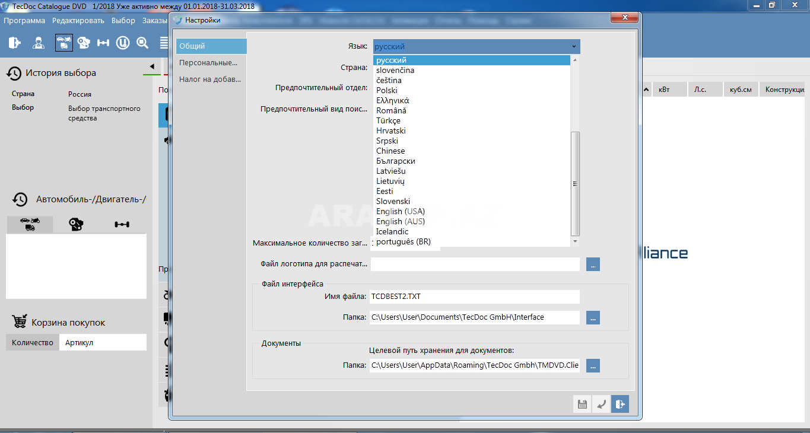Select the vehicle search toolbar icon
Image resolution: width=810 pixels, height=433 pixels.
pos(64,43)
